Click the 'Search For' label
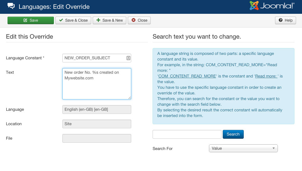The image size is (302, 171). pos(163,149)
